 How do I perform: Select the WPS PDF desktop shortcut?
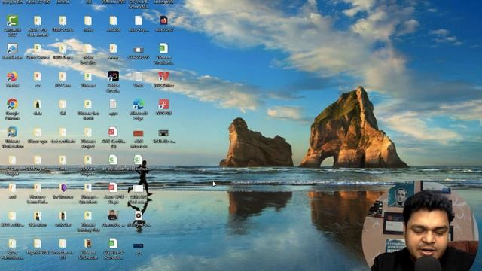163,105
